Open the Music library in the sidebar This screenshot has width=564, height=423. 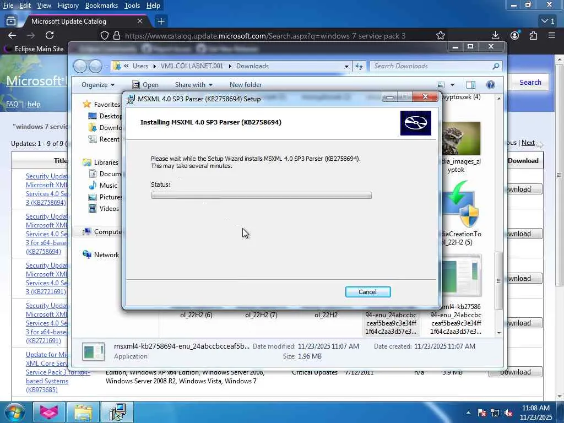(108, 185)
